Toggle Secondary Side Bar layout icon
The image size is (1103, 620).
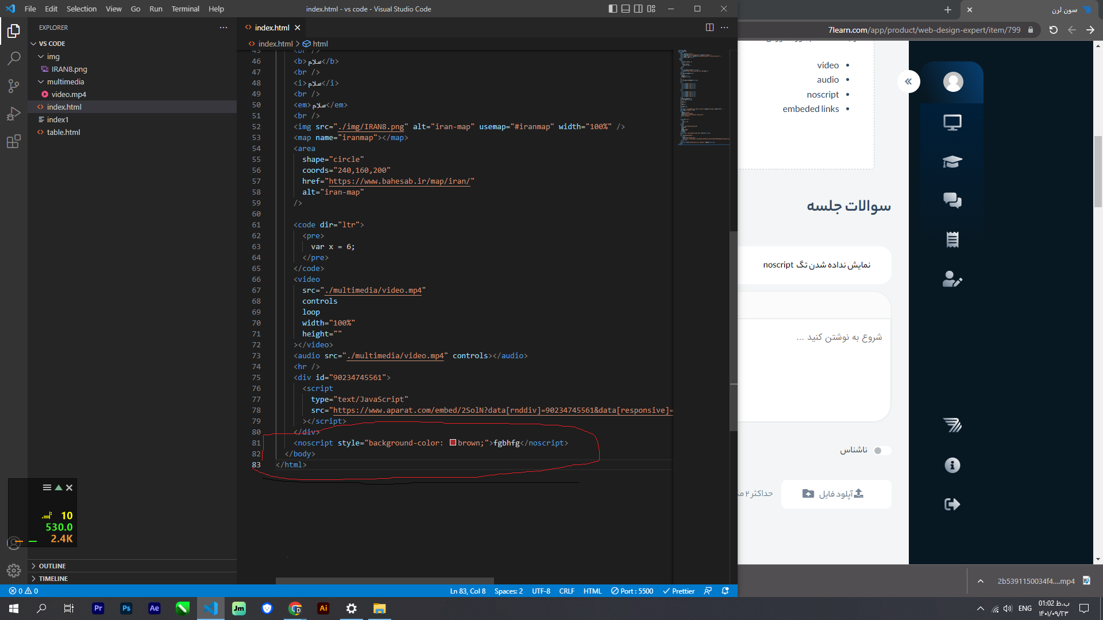pos(638,9)
